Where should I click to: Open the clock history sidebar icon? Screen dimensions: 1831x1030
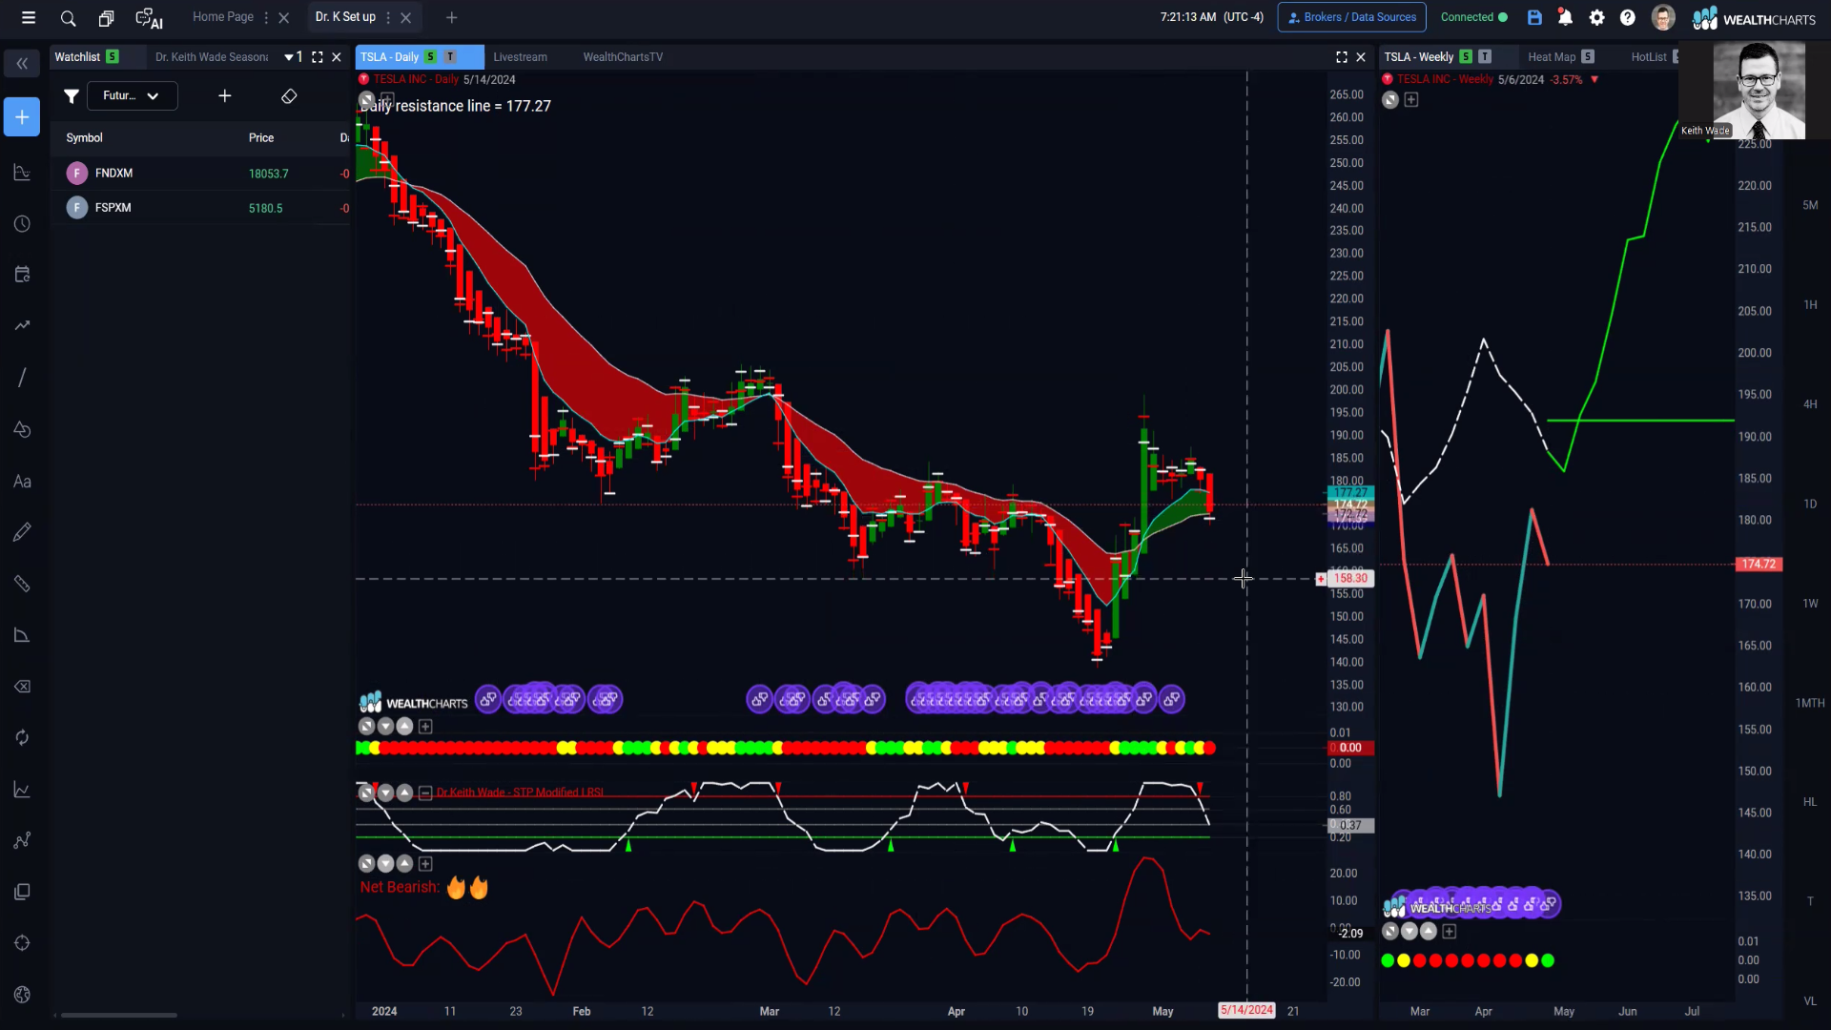click(22, 224)
